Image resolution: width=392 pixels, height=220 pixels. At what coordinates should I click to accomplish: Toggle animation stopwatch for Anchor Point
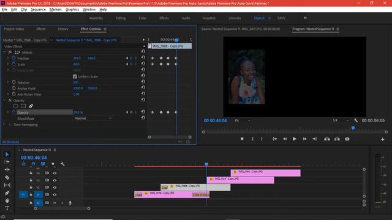point(13,88)
